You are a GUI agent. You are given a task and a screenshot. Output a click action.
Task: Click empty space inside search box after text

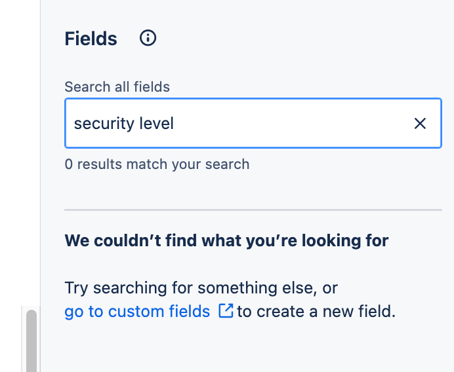(295, 123)
